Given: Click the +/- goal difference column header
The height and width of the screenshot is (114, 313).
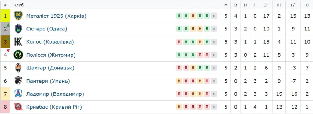Looking at the screenshot, I should pyautogui.click(x=293, y=5).
